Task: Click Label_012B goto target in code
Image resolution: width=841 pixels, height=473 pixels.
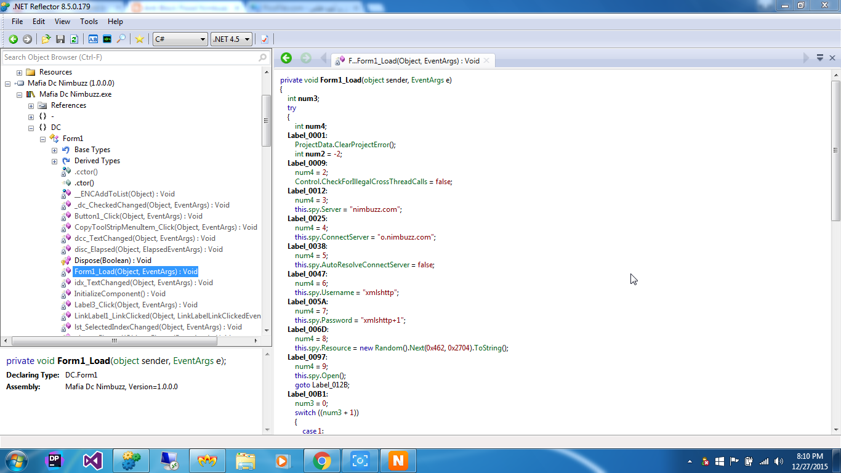Action: coord(331,385)
